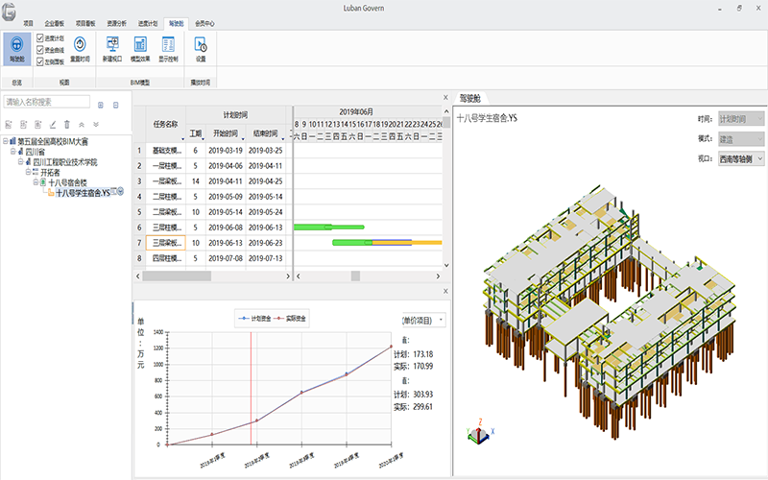
Task: Open the 设置 playback settings icon
Action: (201, 44)
